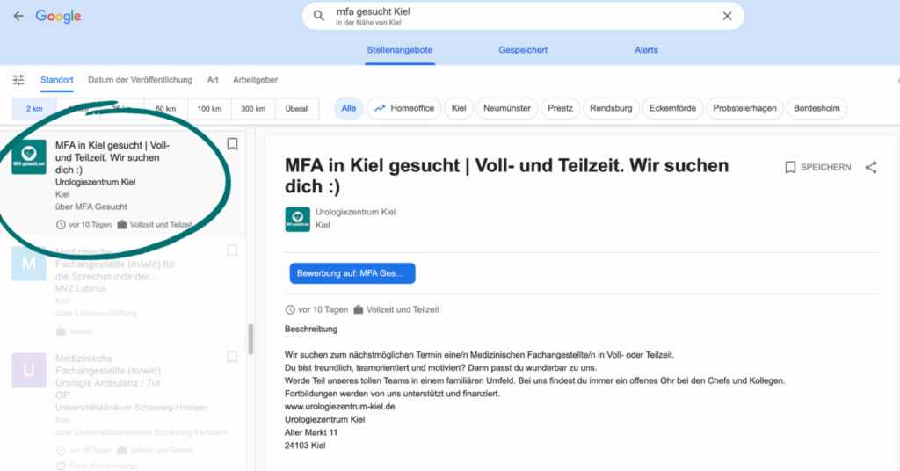Click the job list scrollbar
This screenshot has width=900, height=471.
coord(250,338)
